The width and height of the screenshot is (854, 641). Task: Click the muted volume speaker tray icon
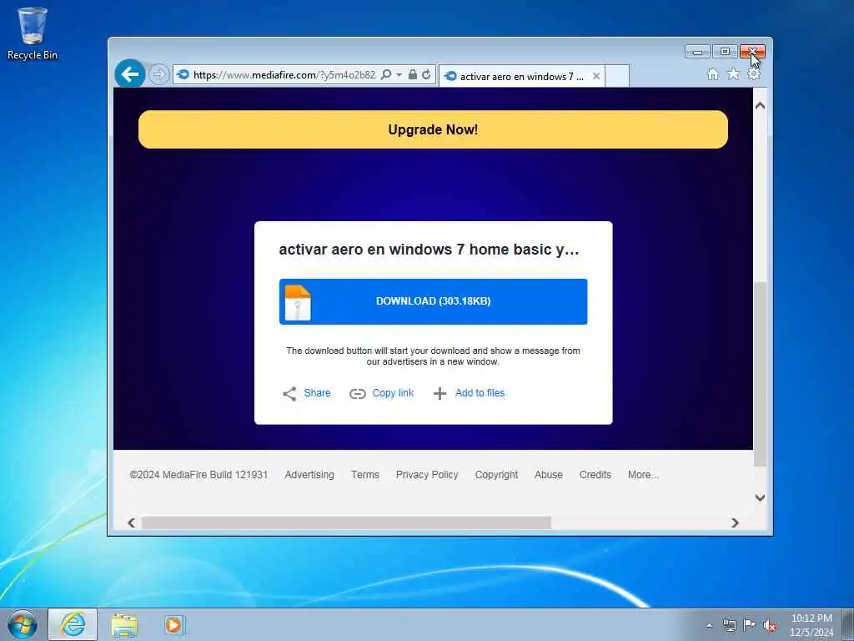[770, 626]
